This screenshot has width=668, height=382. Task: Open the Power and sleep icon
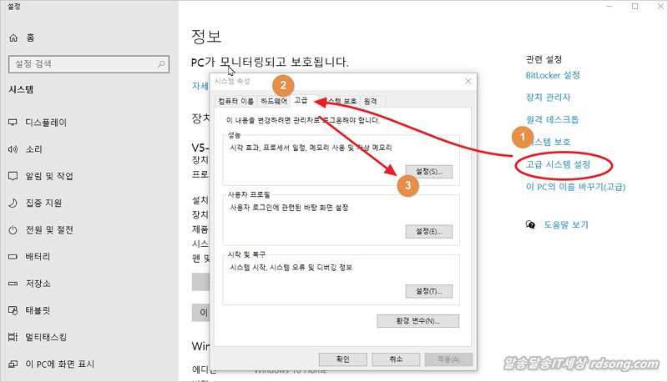pyautogui.click(x=13, y=229)
